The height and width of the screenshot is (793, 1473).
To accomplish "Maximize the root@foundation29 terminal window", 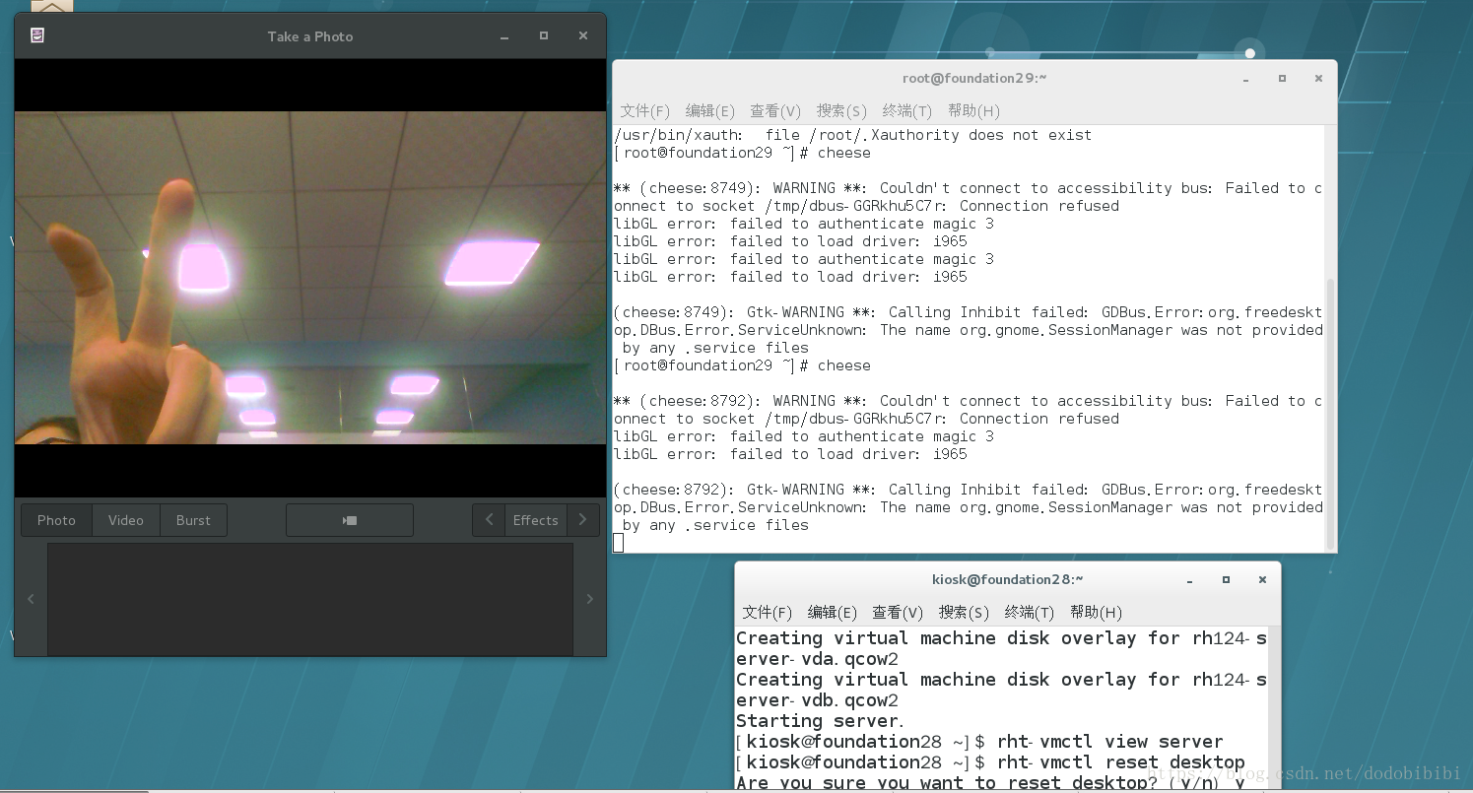I will coord(1282,78).
